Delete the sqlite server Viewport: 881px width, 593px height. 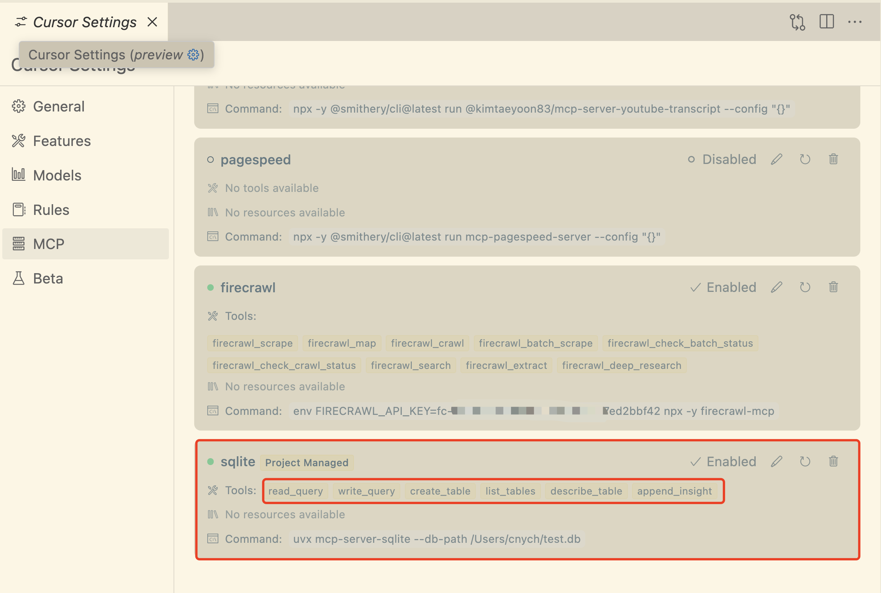pyautogui.click(x=834, y=462)
